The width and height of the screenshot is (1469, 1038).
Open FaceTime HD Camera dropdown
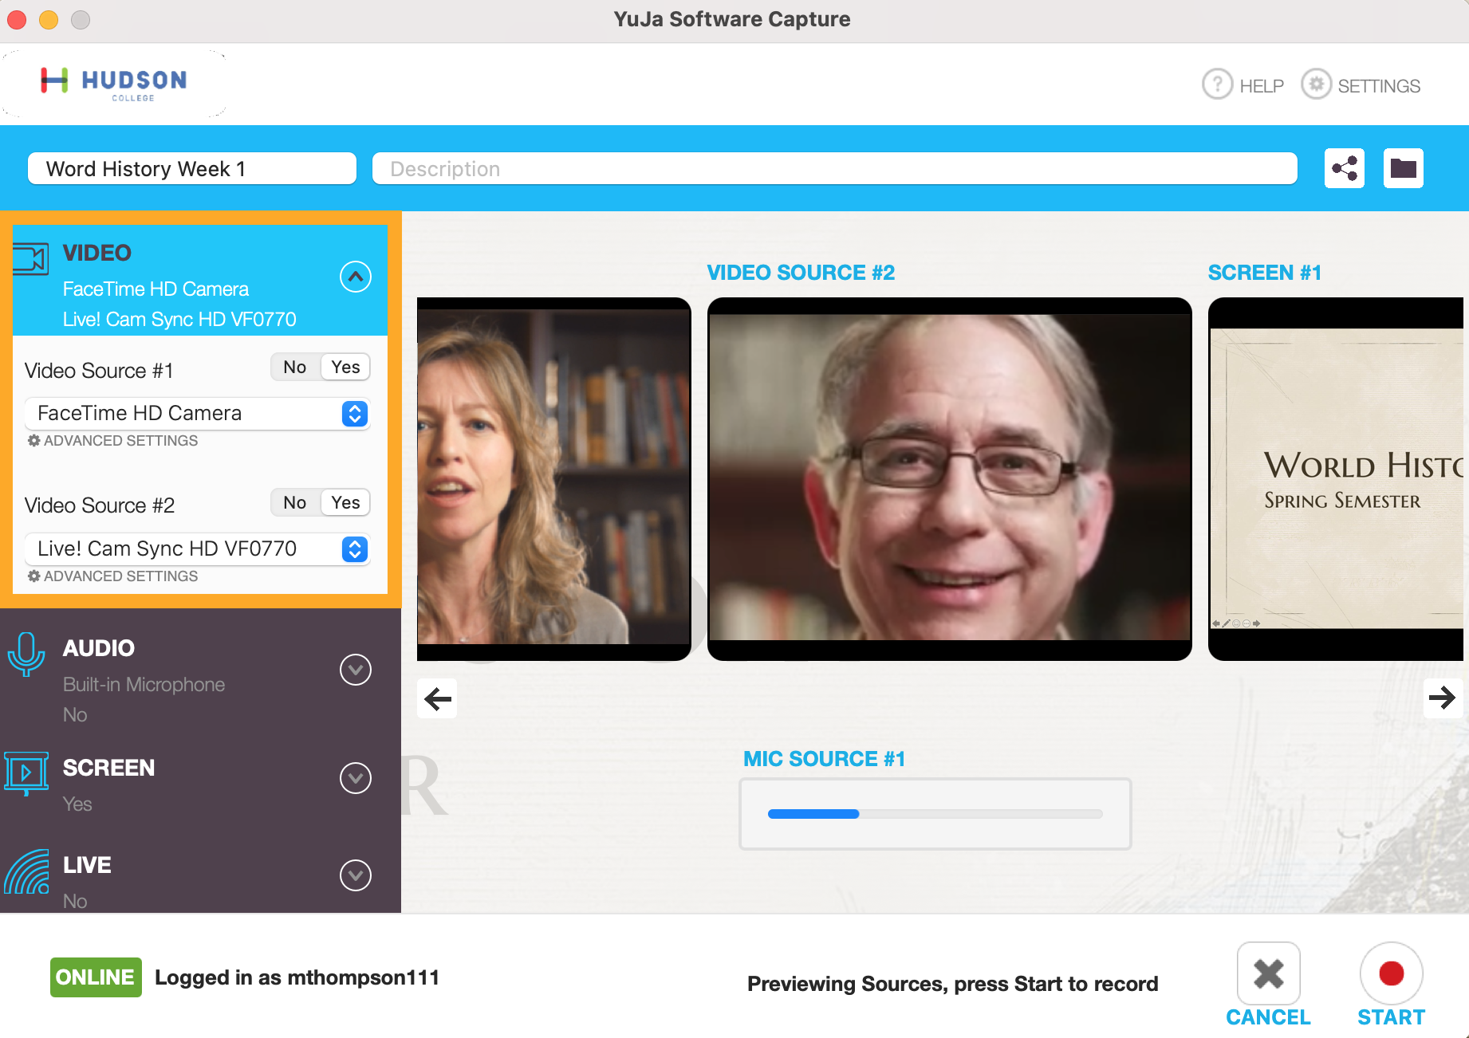click(197, 413)
